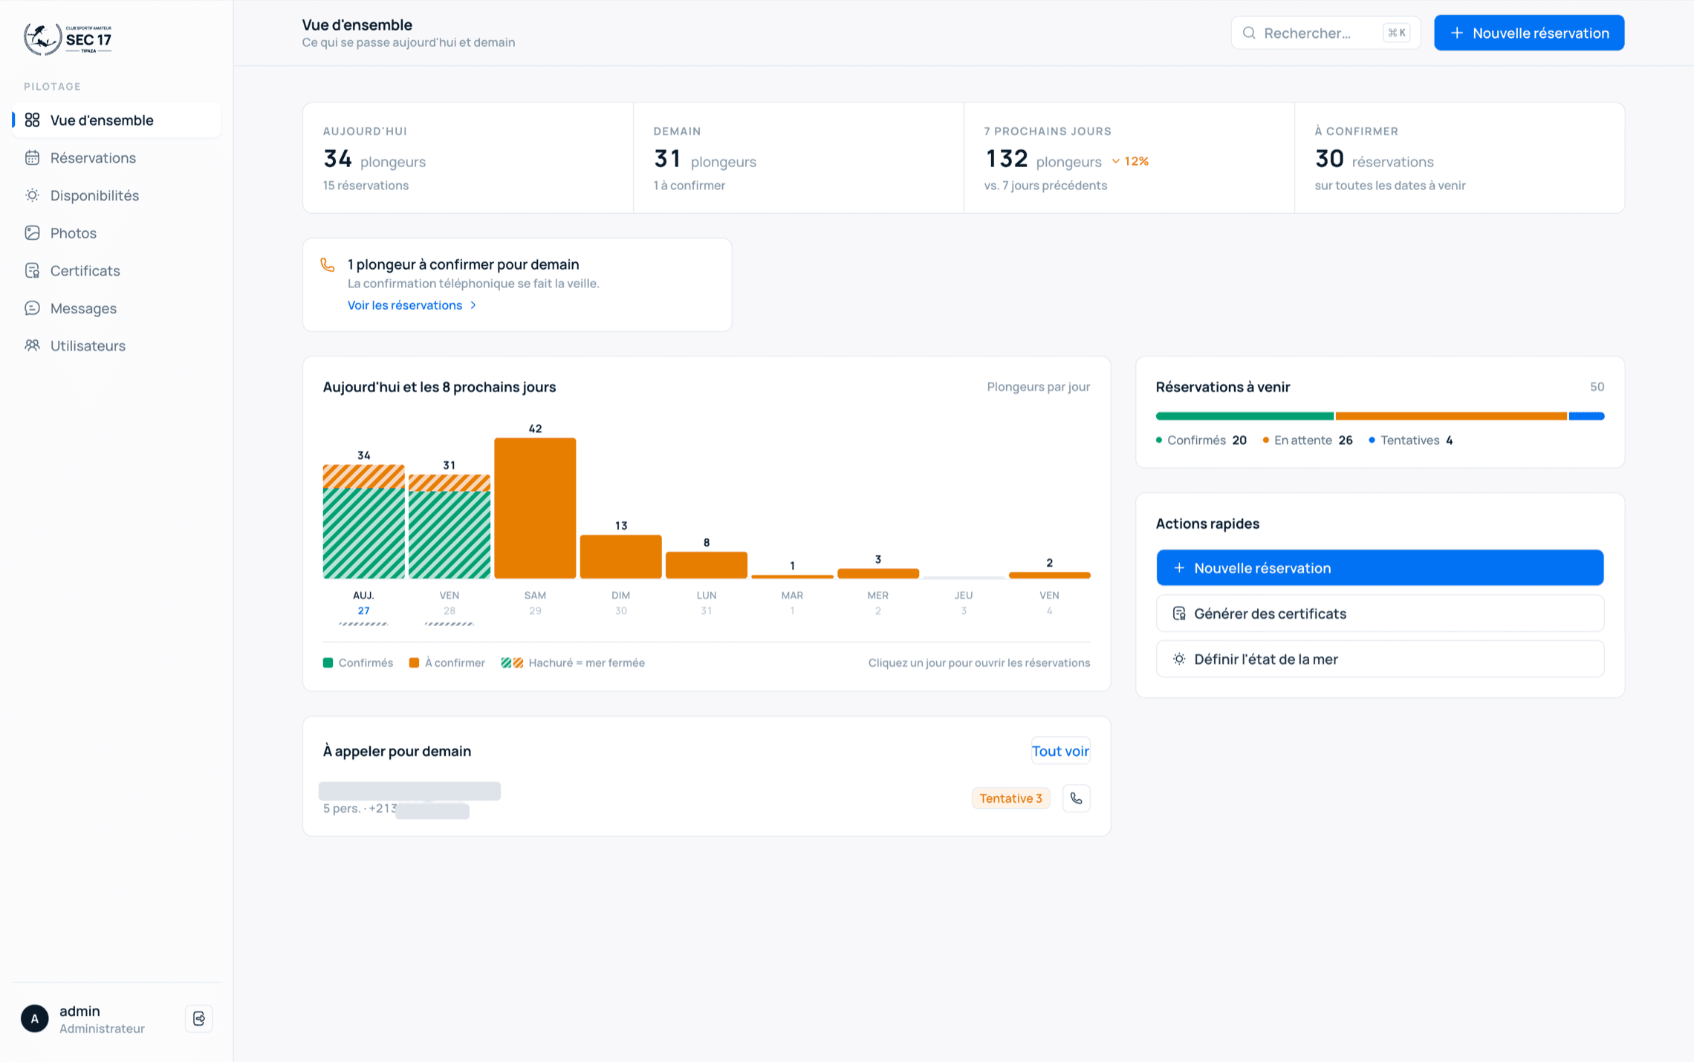Click the 12% downward trend indicator
Image resolution: width=1694 pixels, height=1062 pixels.
tap(1130, 161)
